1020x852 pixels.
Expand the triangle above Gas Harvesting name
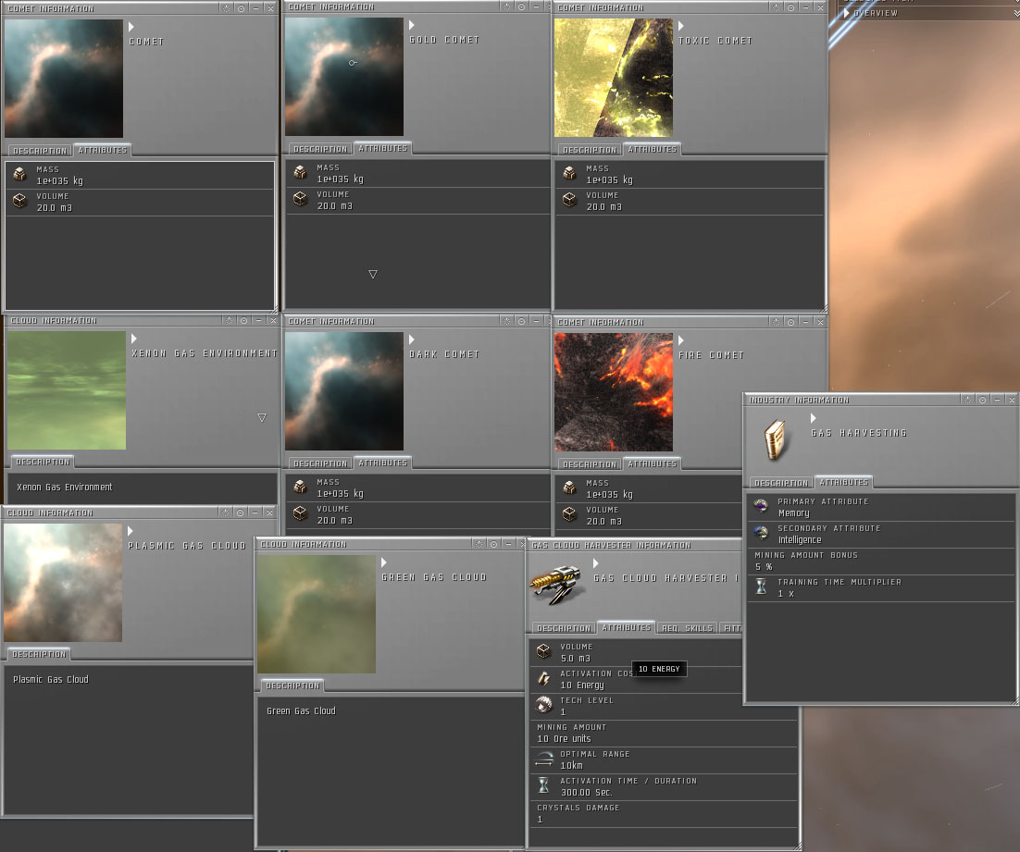point(814,417)
